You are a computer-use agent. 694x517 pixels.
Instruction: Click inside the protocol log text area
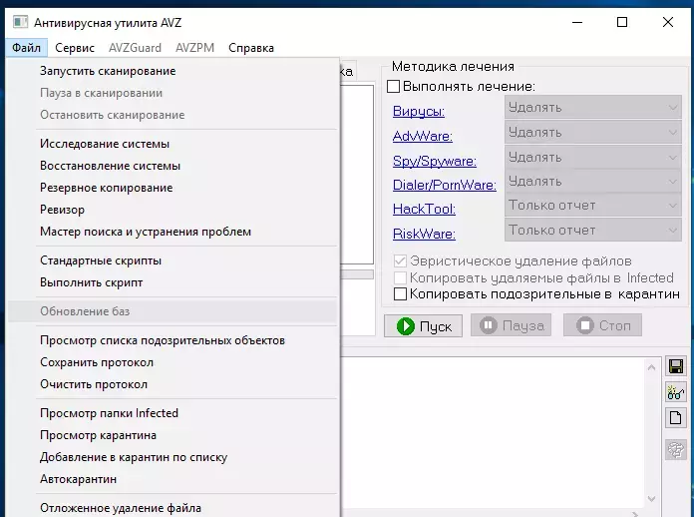pos(493,432)
